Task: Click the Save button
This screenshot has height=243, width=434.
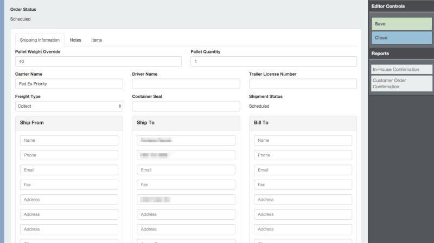Action: tap(401, 24)
